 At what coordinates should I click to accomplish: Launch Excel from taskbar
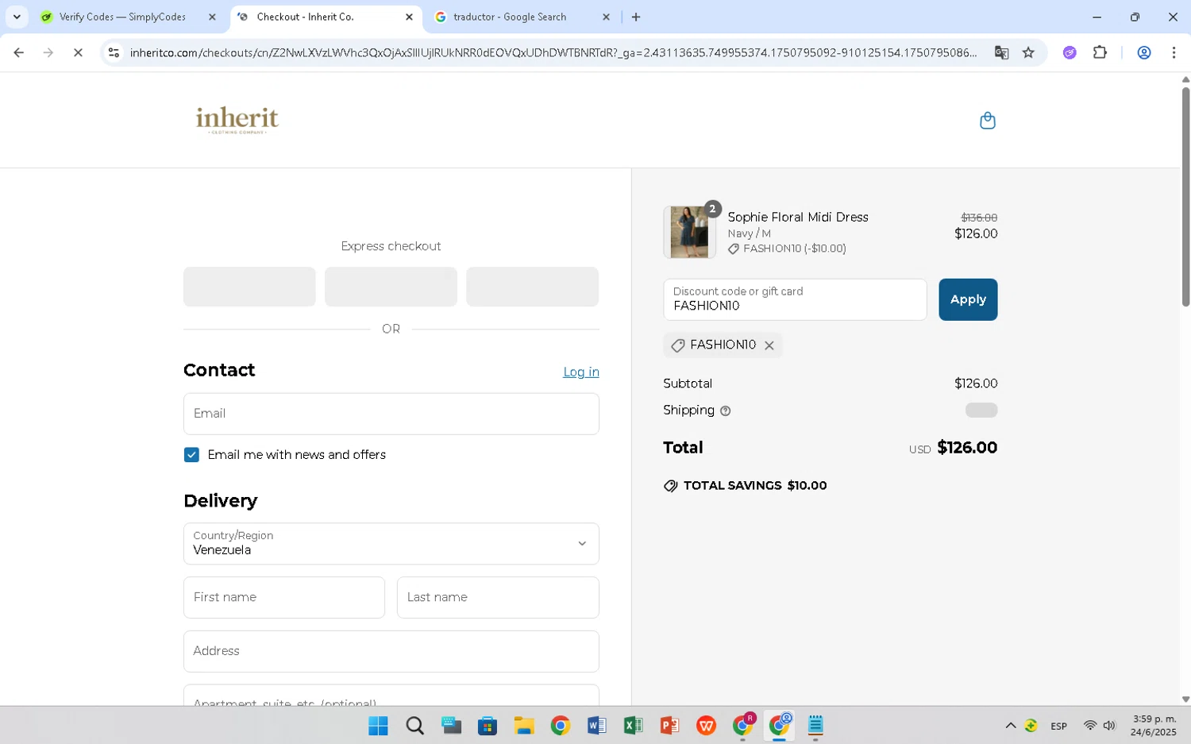(x=633, y=726)
